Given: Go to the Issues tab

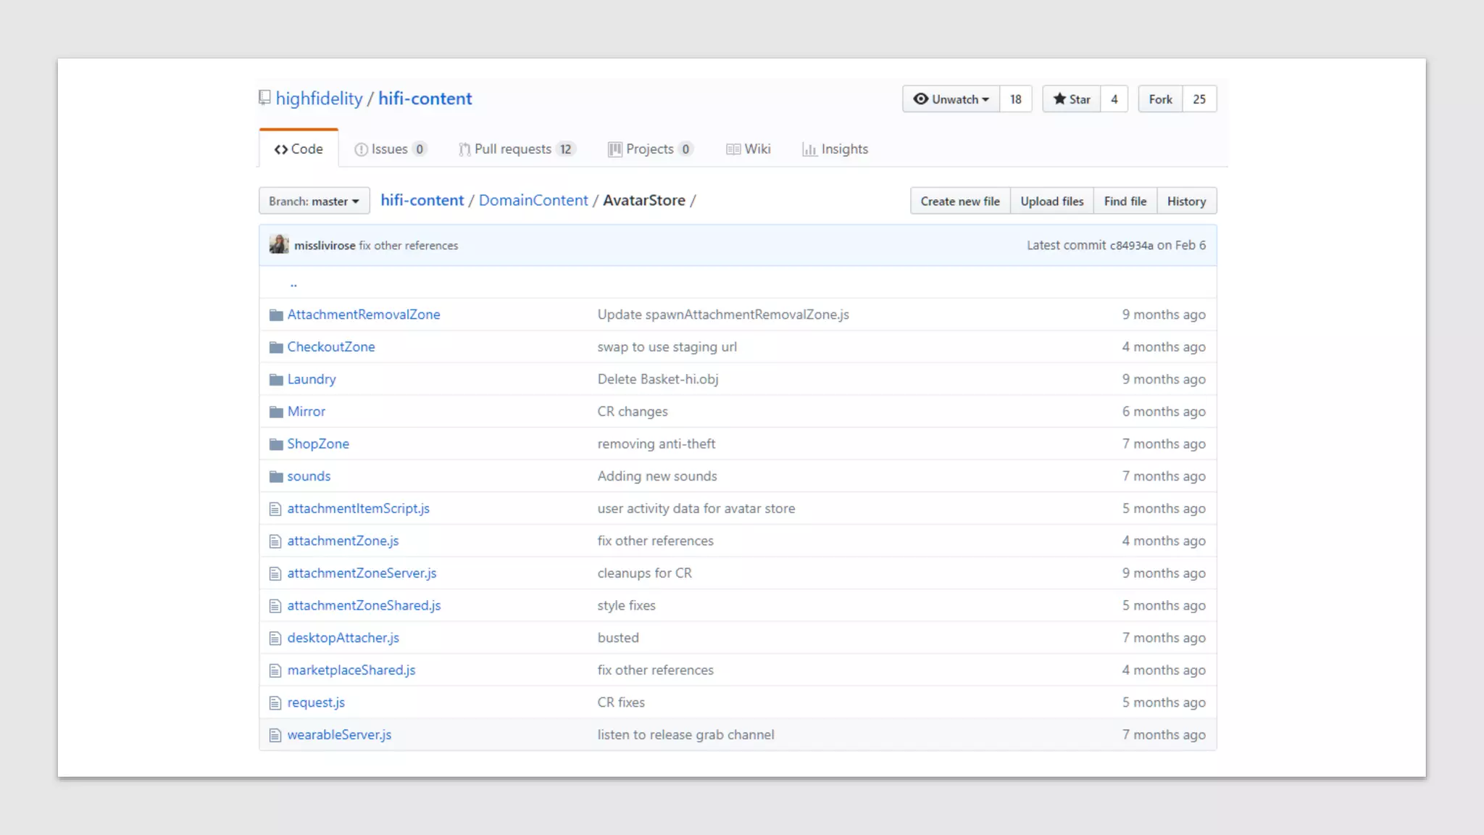Looking at the screenshot, I should (x=389, y=149).
